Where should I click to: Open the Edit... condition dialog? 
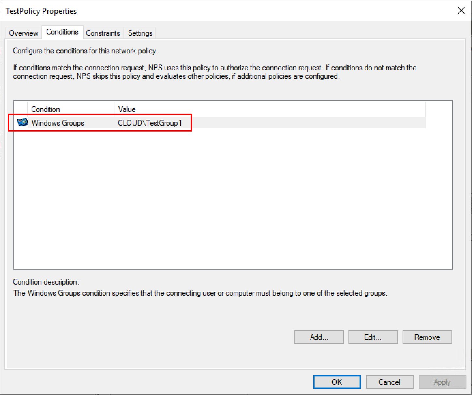pyautogui.click(x=373, y=337)
